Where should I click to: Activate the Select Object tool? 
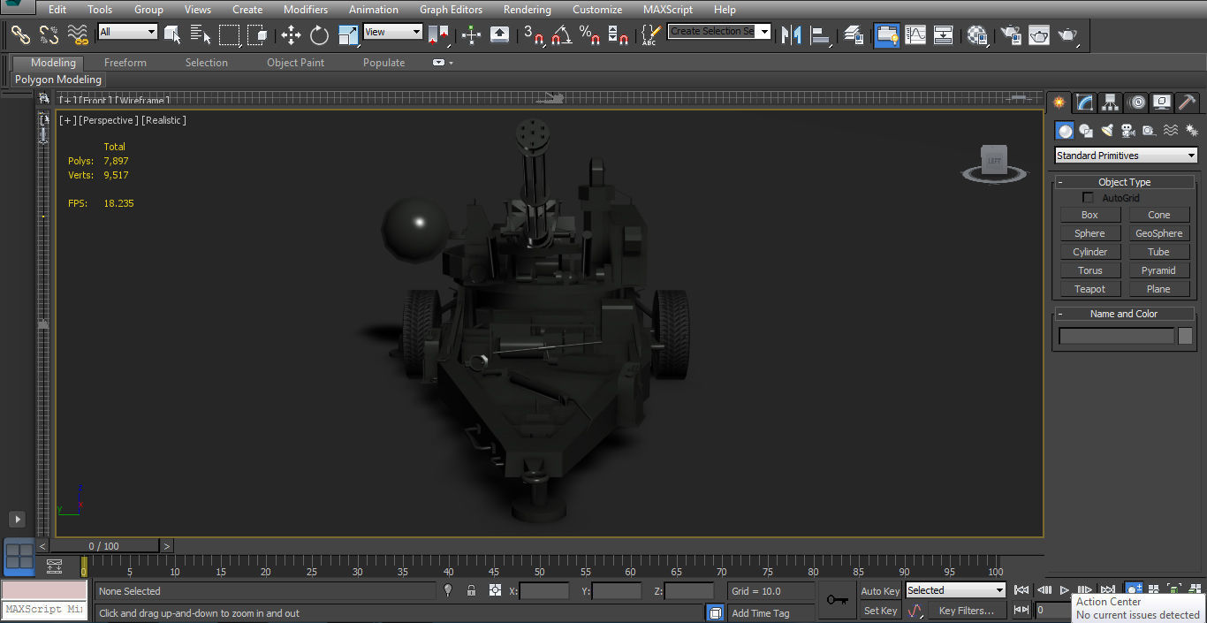pyautogui.click(x=172, y=35)
